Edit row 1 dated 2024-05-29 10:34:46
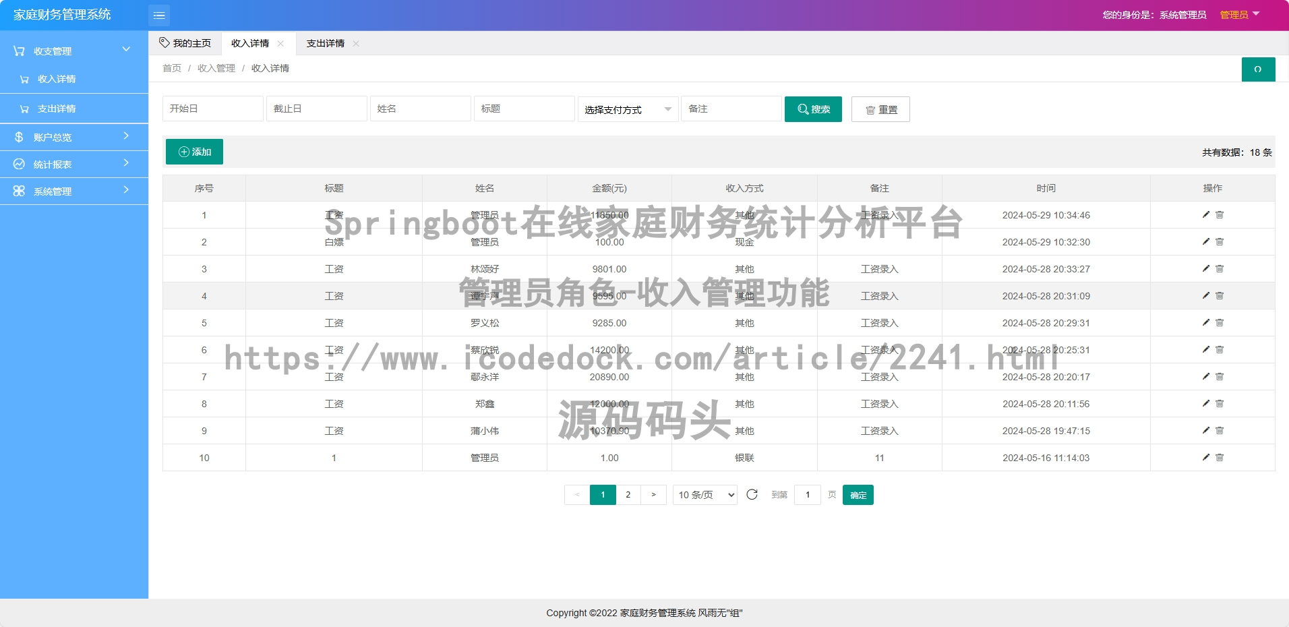The image size is (1289, 627). click(x=1206, y=214)
